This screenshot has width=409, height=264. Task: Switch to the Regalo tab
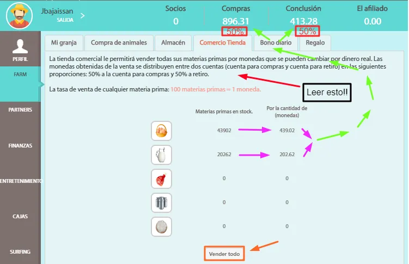pos(315,43)
